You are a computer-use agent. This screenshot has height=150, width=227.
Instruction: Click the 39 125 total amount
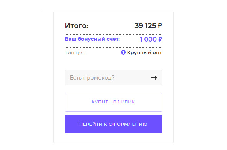[145, 26]
